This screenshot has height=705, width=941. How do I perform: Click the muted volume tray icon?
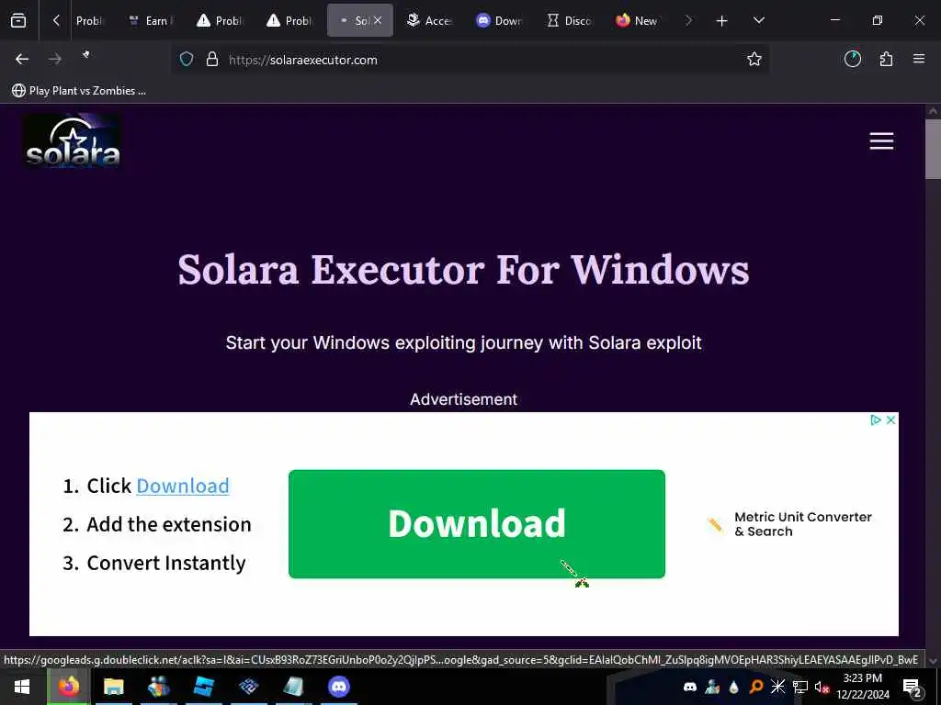coord(822,688)
